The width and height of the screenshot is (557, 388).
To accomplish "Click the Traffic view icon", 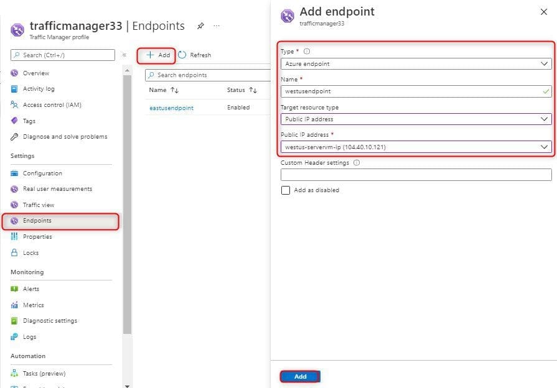I will point(14,205).
